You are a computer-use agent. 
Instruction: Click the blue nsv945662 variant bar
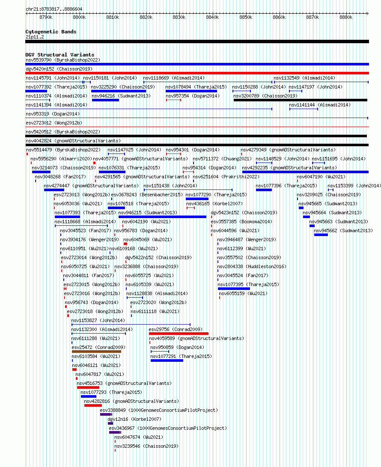tap(321, 235)
